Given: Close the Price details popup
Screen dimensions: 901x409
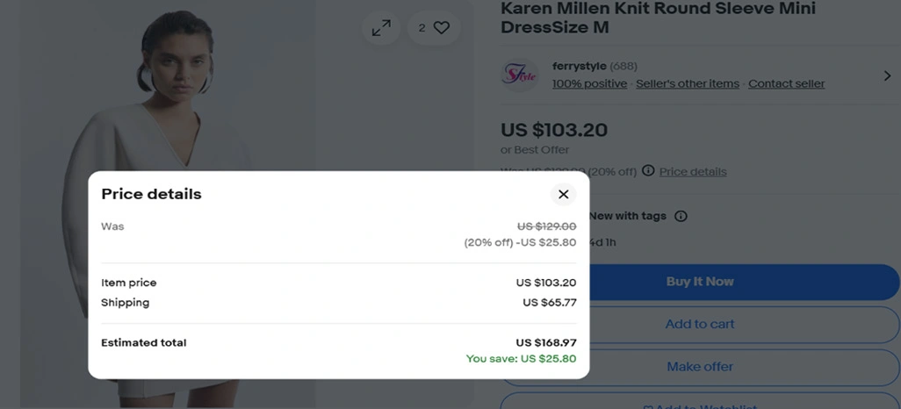Looking at the screenshot, I should pyautogui.click(x=564, y=194).
